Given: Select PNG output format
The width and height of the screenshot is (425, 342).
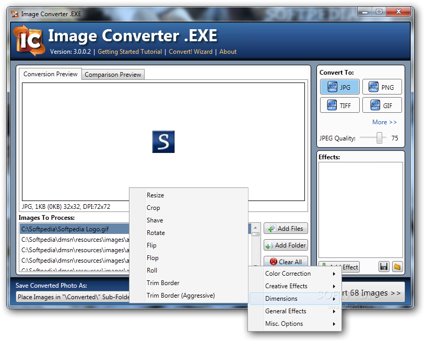Looking at the screenshot, I should [382, 87].
